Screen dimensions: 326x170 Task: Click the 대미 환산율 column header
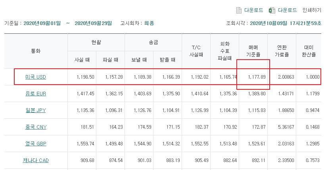309,51
